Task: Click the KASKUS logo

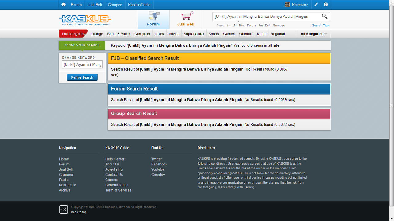Action: coord(85,20)
